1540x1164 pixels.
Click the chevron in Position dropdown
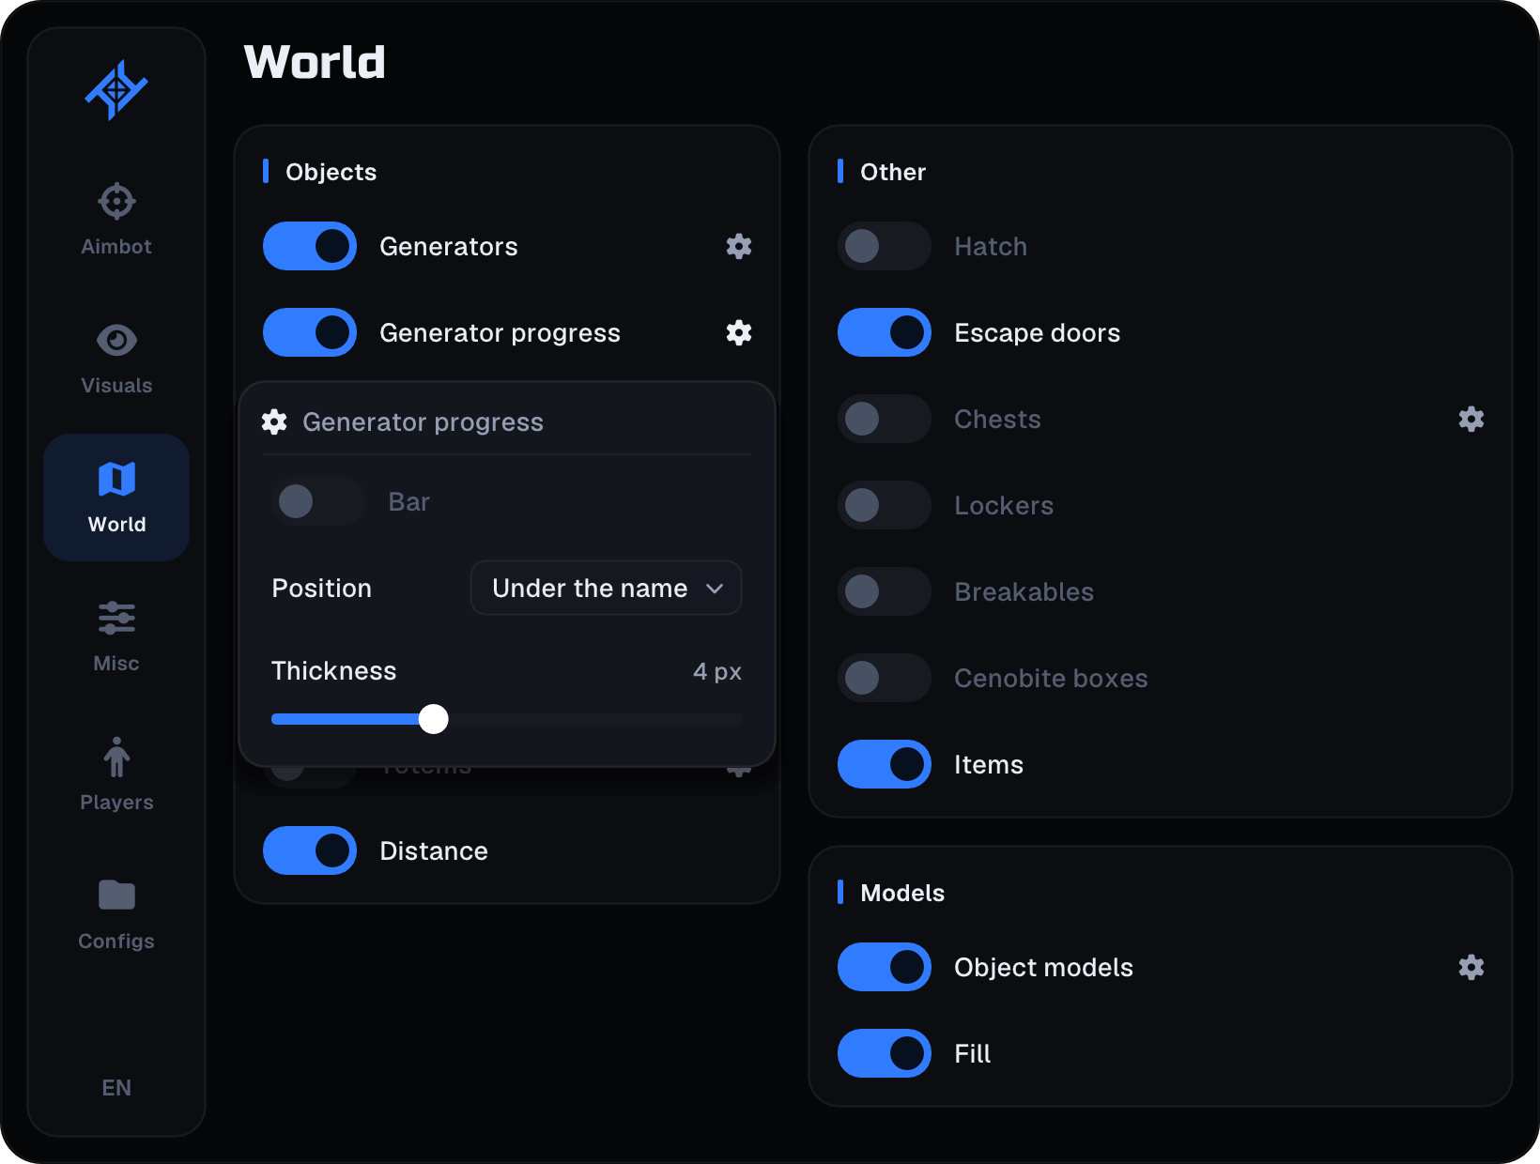(x=715, y=589)
